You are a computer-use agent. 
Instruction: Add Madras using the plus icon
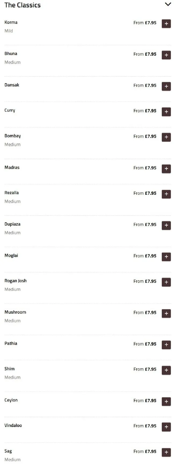166,168
